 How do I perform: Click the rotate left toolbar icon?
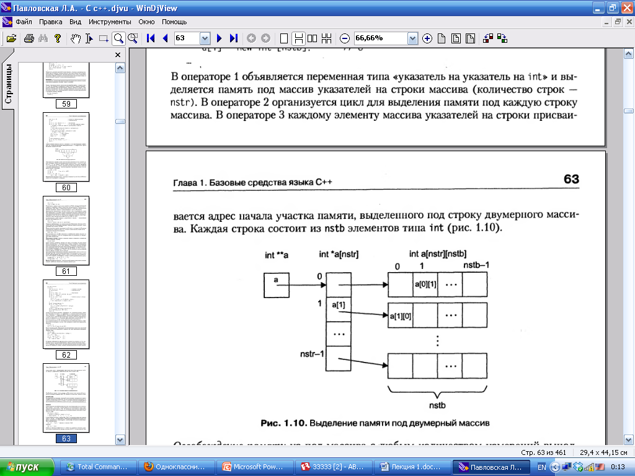[488, 38]
